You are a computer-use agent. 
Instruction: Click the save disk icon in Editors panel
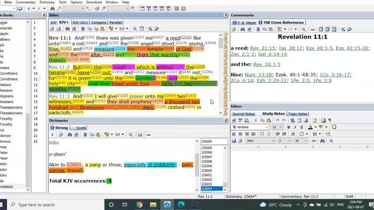click(234, 141)
